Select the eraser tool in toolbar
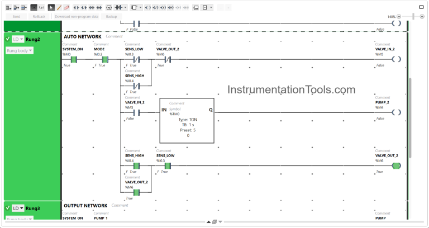Viewport: 429px width, 228px height. pyautogui.click(x=66, y=8)
